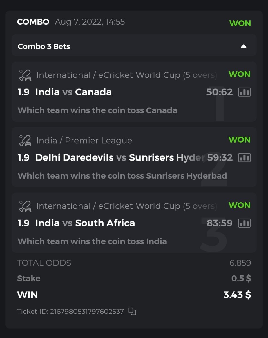Viewport: 268px width, 338px height.
Task: Click the total odds value 6.859
Action: click(x=240, y=263)
